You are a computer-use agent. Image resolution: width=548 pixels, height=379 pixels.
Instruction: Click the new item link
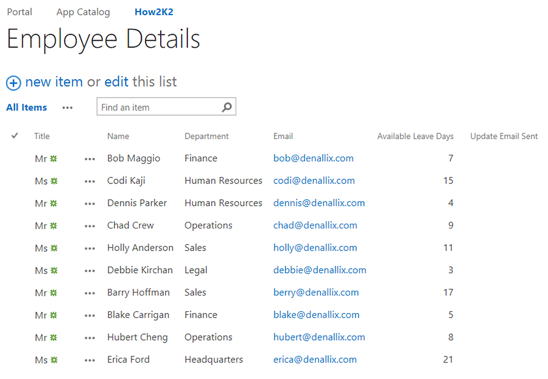(x=54, y=82)
